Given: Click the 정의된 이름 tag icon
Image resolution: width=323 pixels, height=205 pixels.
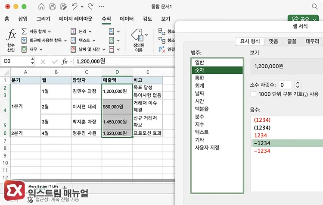Looking at the screenshot, I should 137,35.
